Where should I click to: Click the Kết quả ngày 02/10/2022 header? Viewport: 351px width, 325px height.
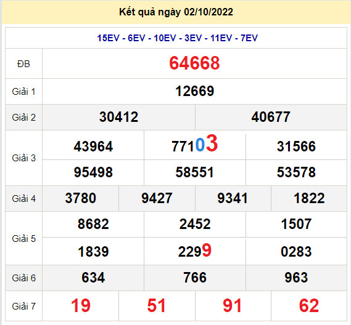point(176,12)
